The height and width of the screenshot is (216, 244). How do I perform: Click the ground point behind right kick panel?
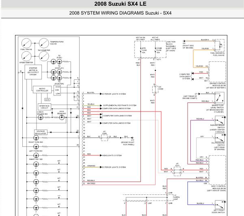point(132,138)
